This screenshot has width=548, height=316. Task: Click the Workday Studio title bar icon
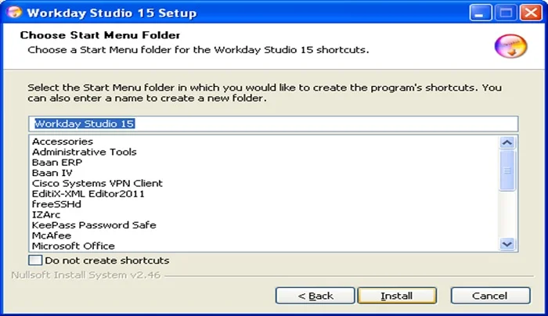14,13
